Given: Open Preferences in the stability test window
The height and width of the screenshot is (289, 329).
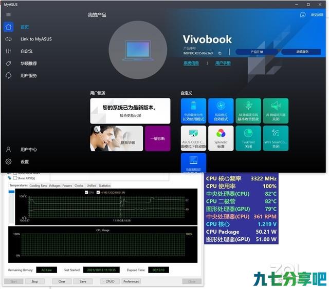Looking at the screenshot, I should (131, 281).
